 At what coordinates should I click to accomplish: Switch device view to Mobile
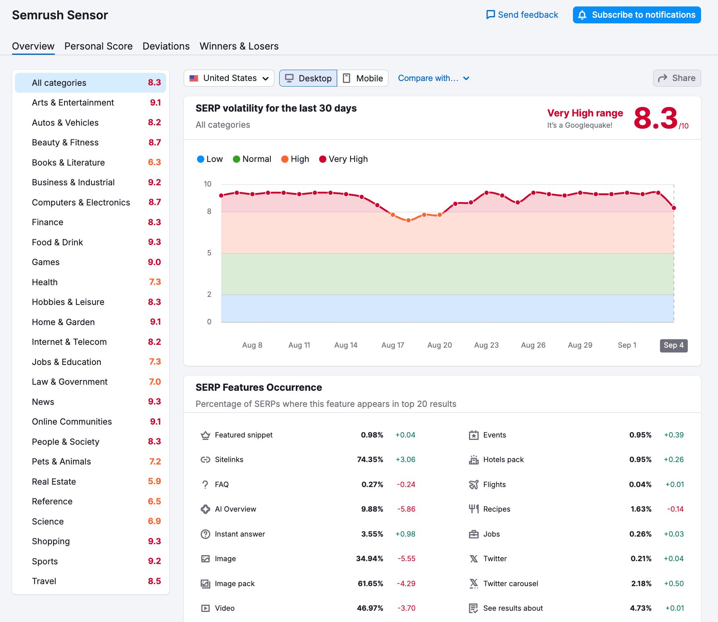point(363,78)
